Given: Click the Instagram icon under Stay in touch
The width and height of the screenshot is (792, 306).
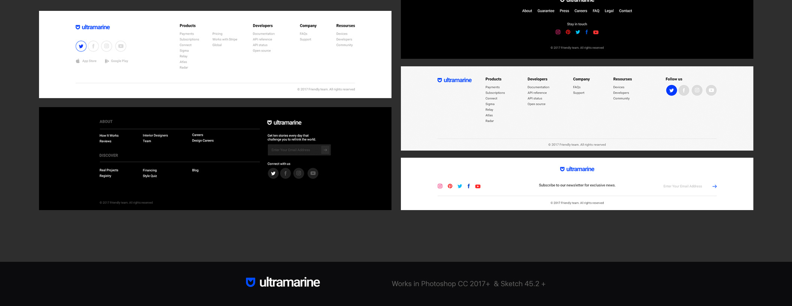Looking at the screenshot, I should [x=558, y=32].
